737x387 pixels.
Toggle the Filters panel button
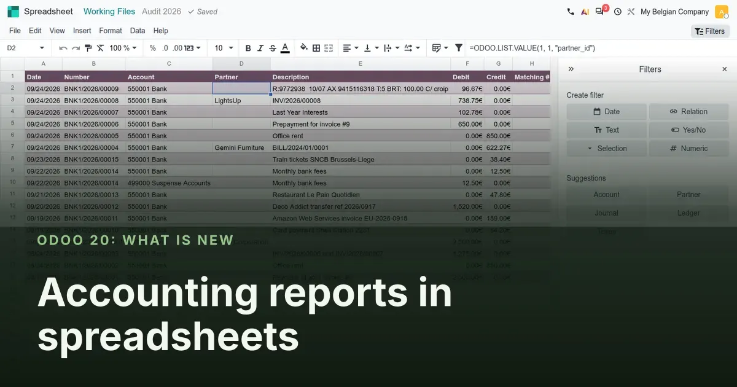[710, 31]
